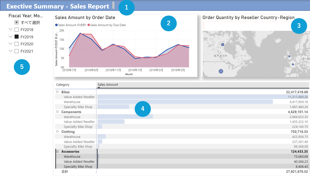Screen dimensions: 310x176
Task: Collapse the Clothing category row
Action: (x=58, y=131)
